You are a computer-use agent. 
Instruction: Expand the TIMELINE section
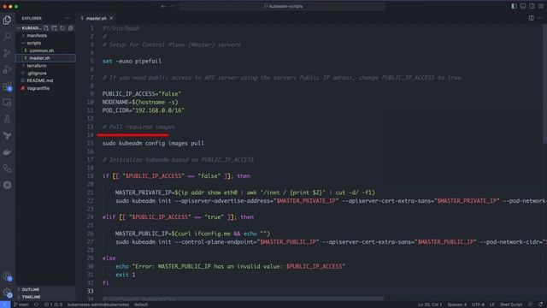[45, 297]
